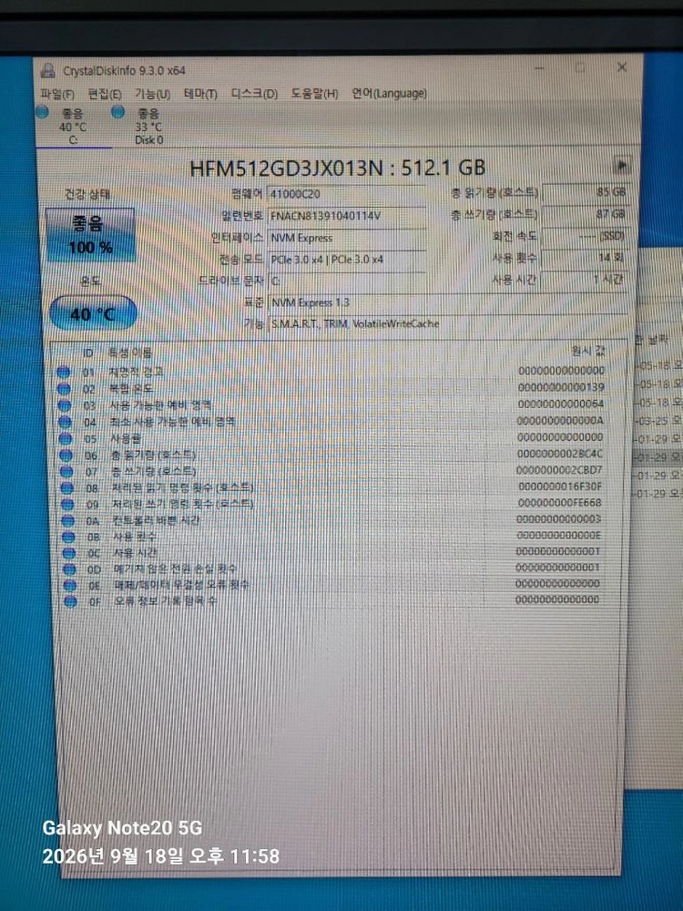This screenshot has width=683, height=911.
Task: Select raw value 00000000000139
Action: tap(561, 387)
